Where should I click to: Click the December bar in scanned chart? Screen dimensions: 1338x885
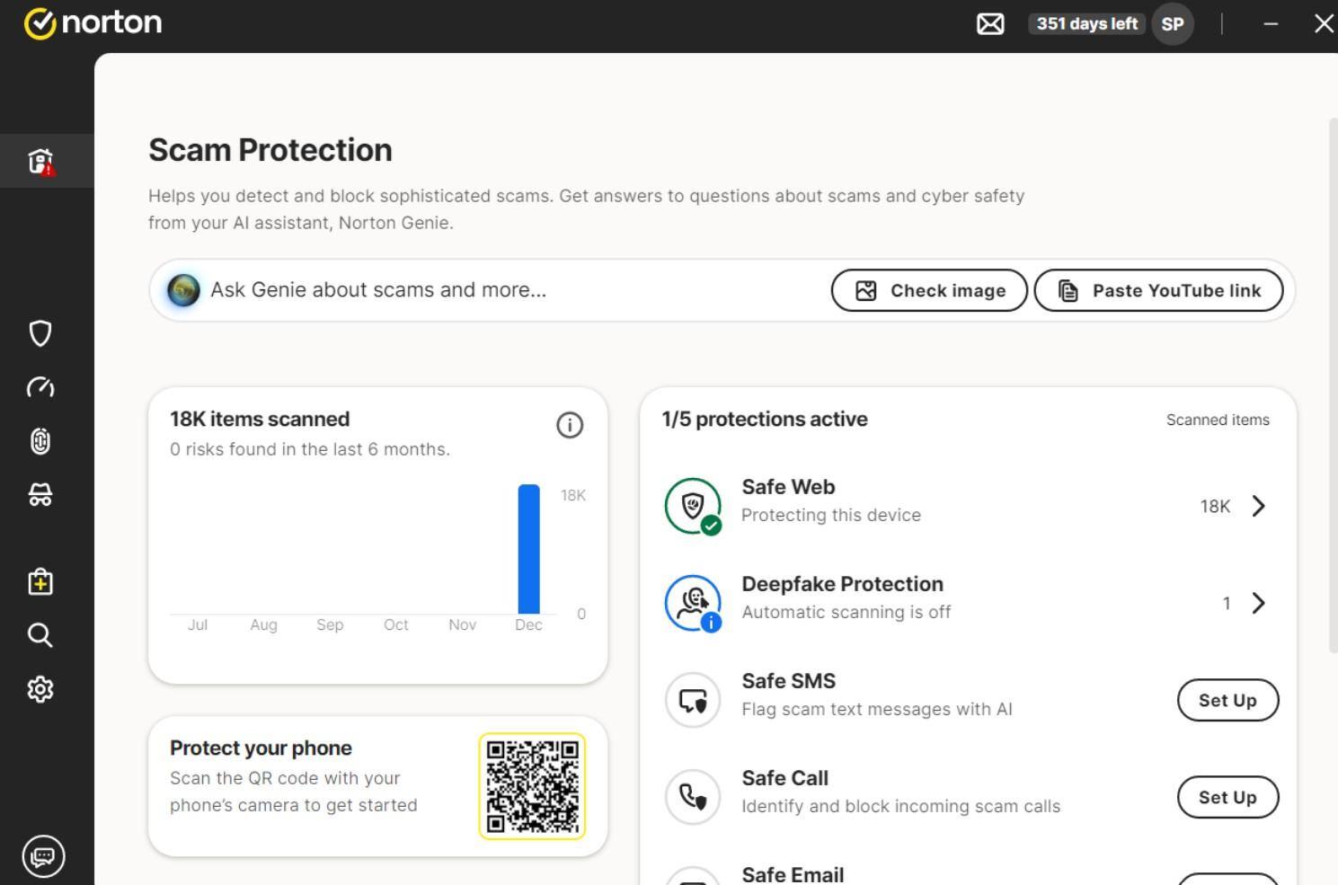coord(528,549)
